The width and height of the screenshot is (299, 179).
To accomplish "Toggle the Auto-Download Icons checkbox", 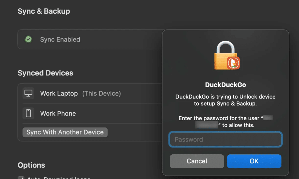I will (x=21, y=178).
